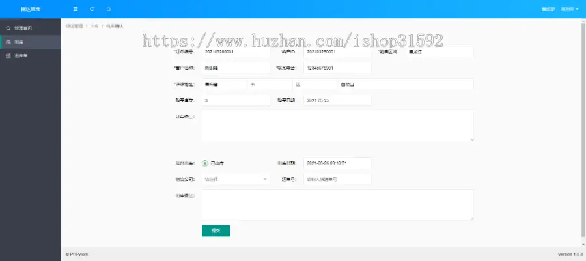The height and width of the screenshot is (261, 586).
Task: Open the logistics company dropdown
Action: tap(236, 179)
